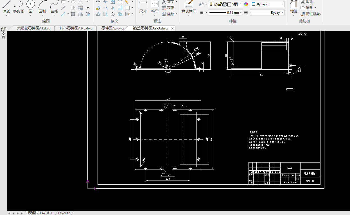Toggle the layer lock padlock icon
Image resolution: width=350 pixels, height=215 pixels.
click(220, 4)
